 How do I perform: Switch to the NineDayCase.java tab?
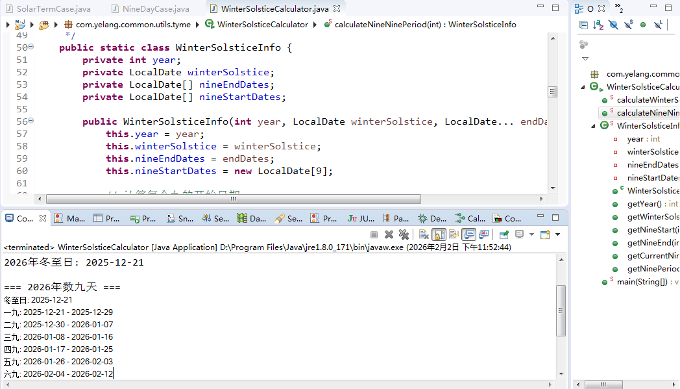(151, 8)
